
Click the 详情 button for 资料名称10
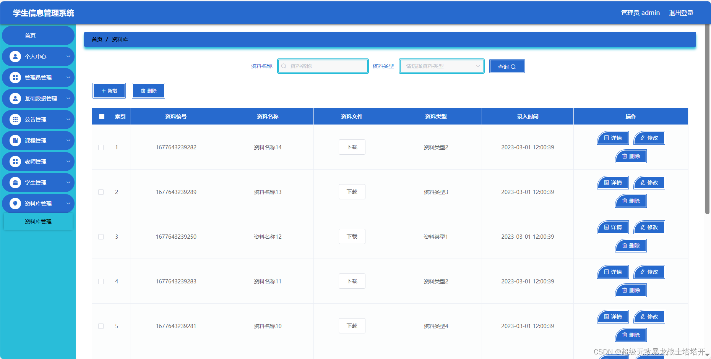click(613, 317)
